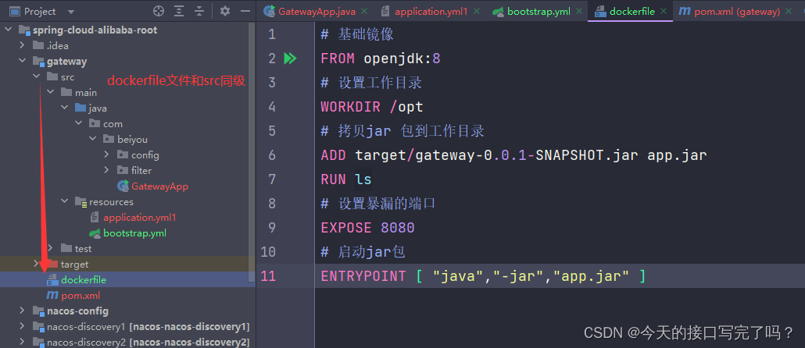Collapse the beiyou package
This screenshot has width=805, height=348.
pos(92,139)
